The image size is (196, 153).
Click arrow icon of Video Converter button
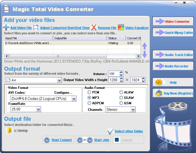click(x=160, y=21)
